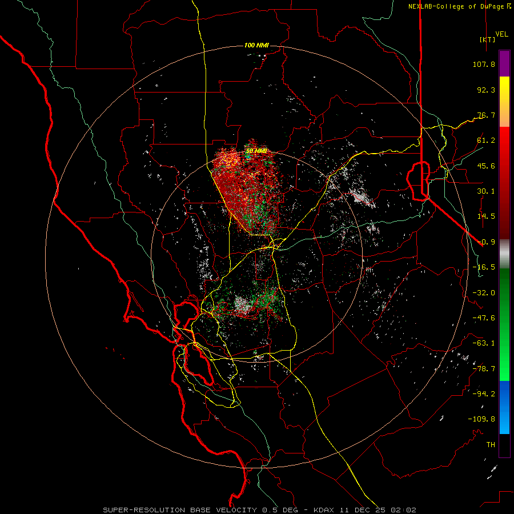Click the -16.5 scale value

coord(484,267)
